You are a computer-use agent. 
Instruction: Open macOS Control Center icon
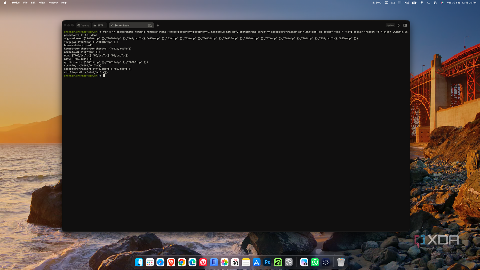point(435,3)
